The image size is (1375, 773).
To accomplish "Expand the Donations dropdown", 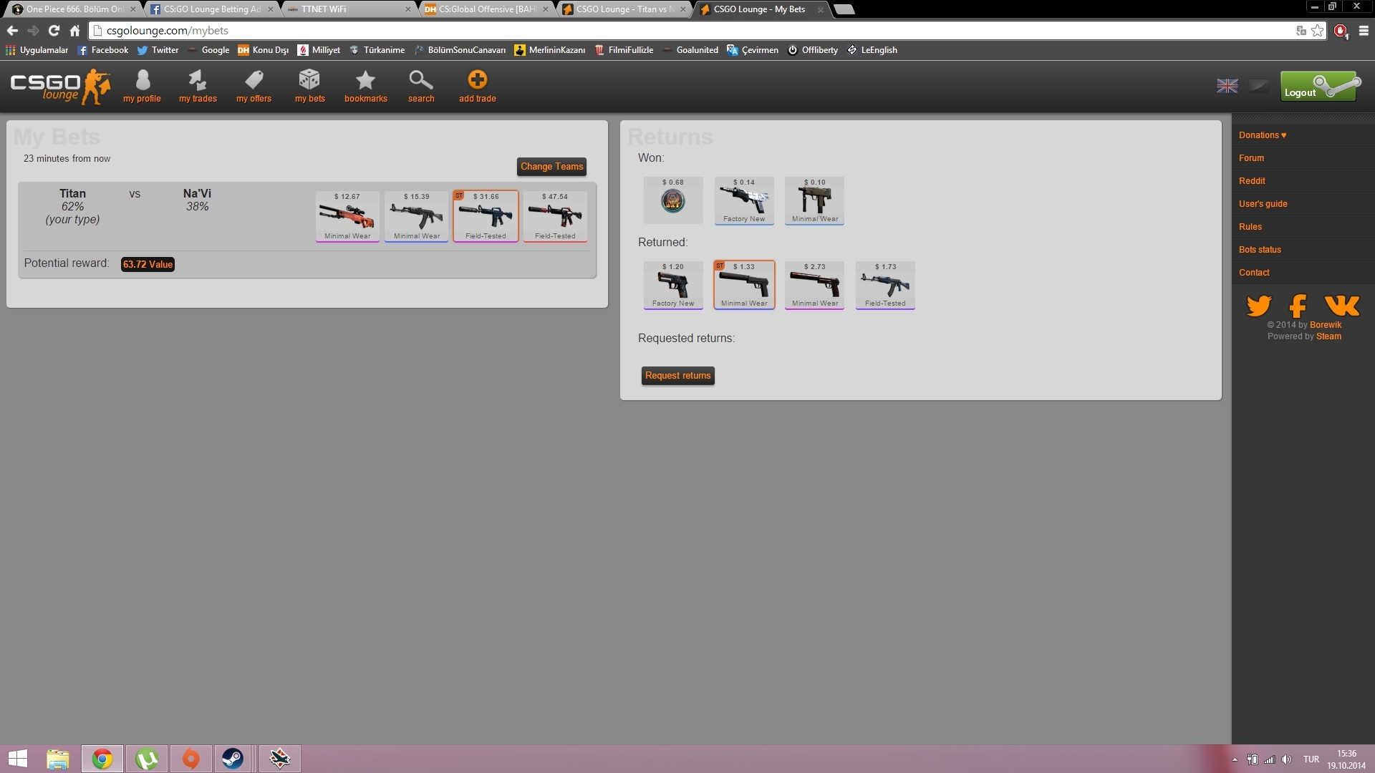I will (x=1262, y=135).
